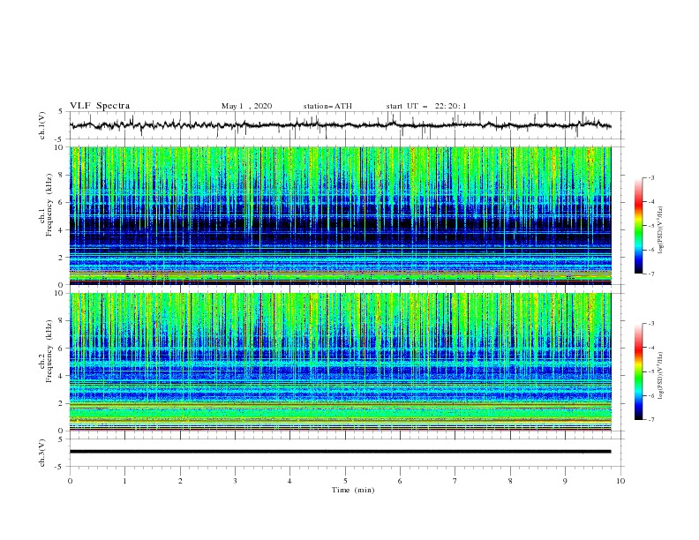Select the date text 'May 1 , 2020'
The image size is (699, 540).
[x=246, y=106]
